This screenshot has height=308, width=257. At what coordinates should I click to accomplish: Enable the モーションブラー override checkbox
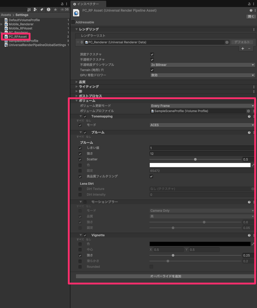click(x=85, y=202)
